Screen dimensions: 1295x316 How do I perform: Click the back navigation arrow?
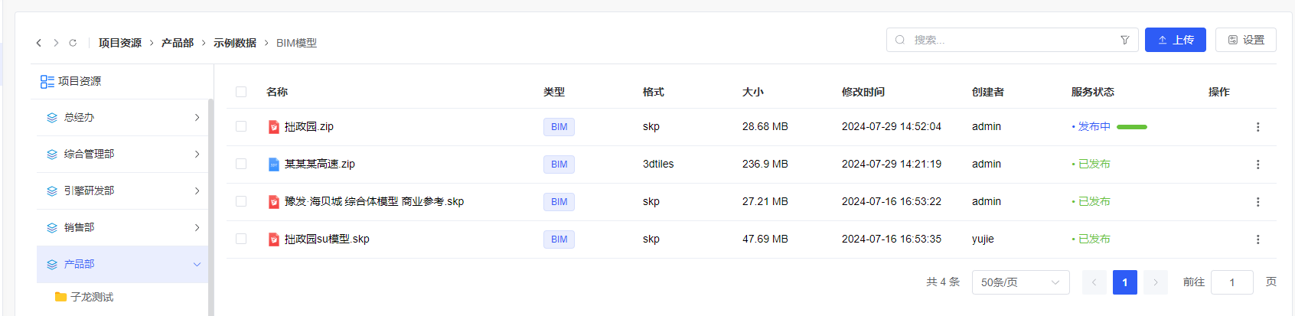pos(39,43)
